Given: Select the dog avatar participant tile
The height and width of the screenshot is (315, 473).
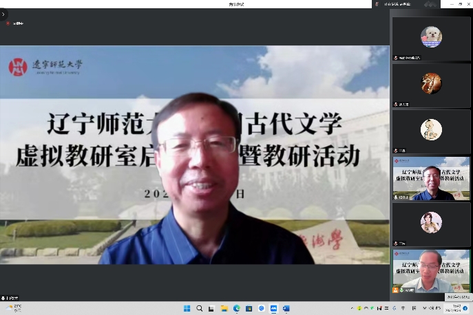Looking at the screenshot, I should (x=431, y=37).
